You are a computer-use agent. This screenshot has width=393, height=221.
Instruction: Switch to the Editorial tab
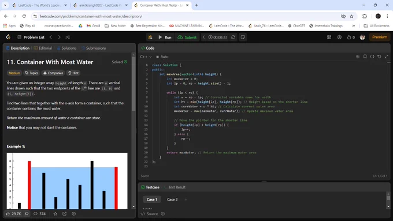pos(43,48)
